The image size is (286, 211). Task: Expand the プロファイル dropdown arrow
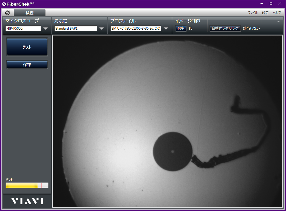[x=166, y=29]
